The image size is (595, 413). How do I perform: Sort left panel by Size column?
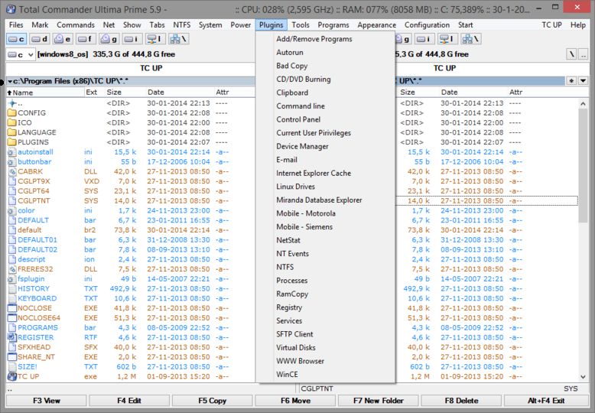point(125,93)
